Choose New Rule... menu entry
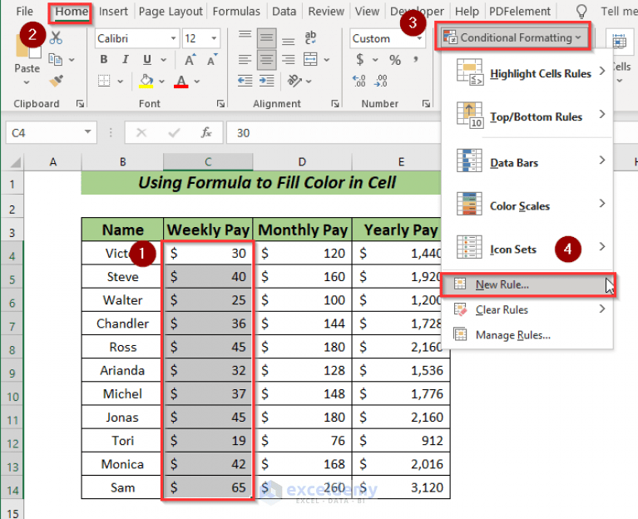The image size is (638, 519). pos(527,284)
